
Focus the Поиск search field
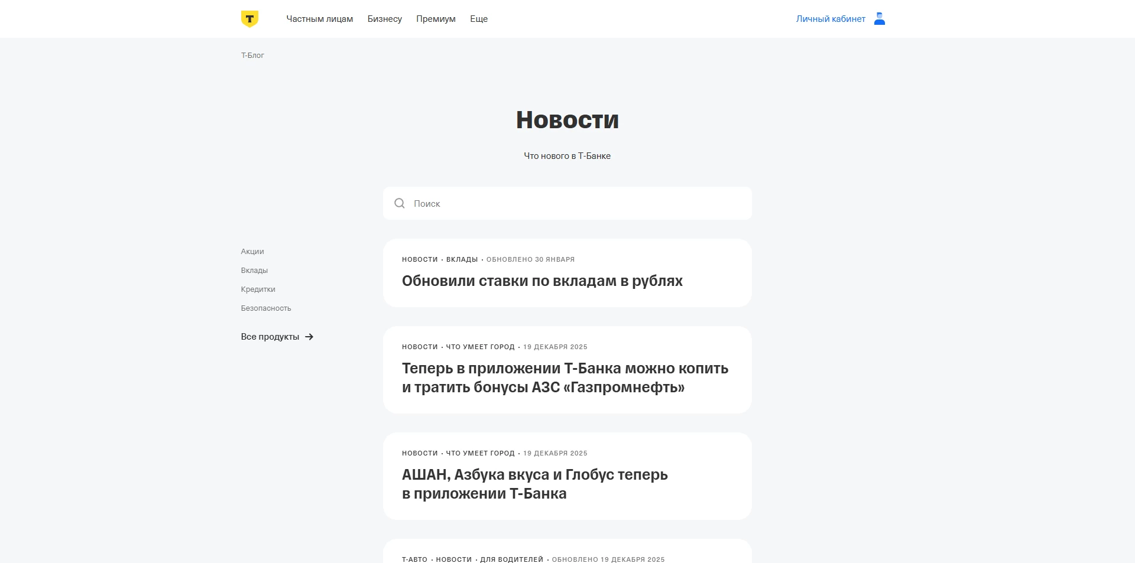pos(567,203)
